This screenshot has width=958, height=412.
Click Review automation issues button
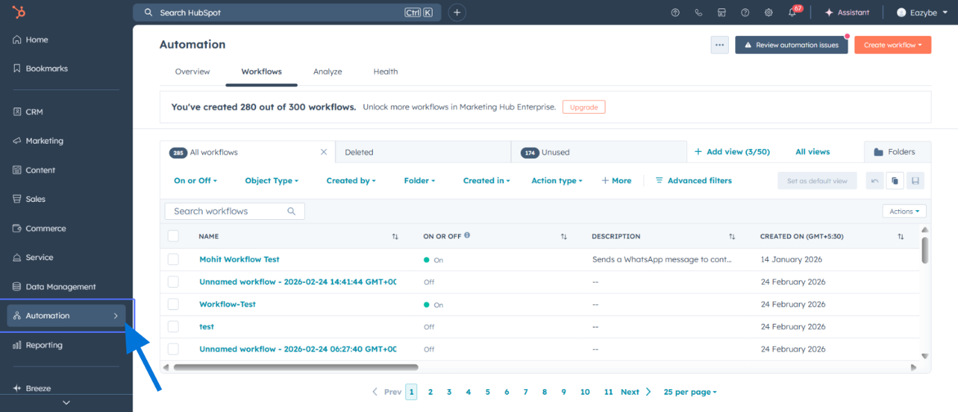pos(791,45)
